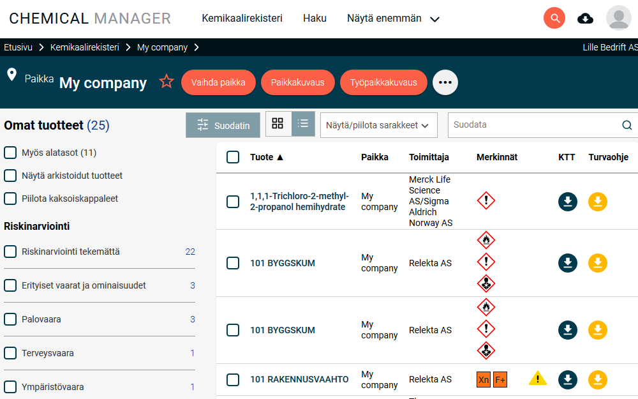Tick Riskinarviointi tekemättä filter

click(x=10, y=252)
